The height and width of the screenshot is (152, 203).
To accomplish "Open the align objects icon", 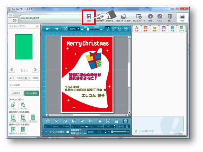I will coord(82,121).
